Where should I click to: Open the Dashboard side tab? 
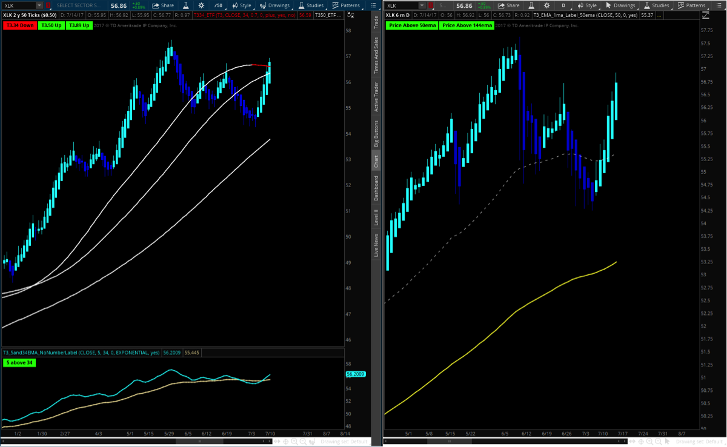pos(376,188)
